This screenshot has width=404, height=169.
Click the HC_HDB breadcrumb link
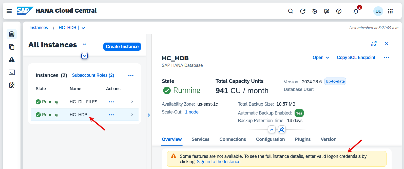click(x=67, y=28)
